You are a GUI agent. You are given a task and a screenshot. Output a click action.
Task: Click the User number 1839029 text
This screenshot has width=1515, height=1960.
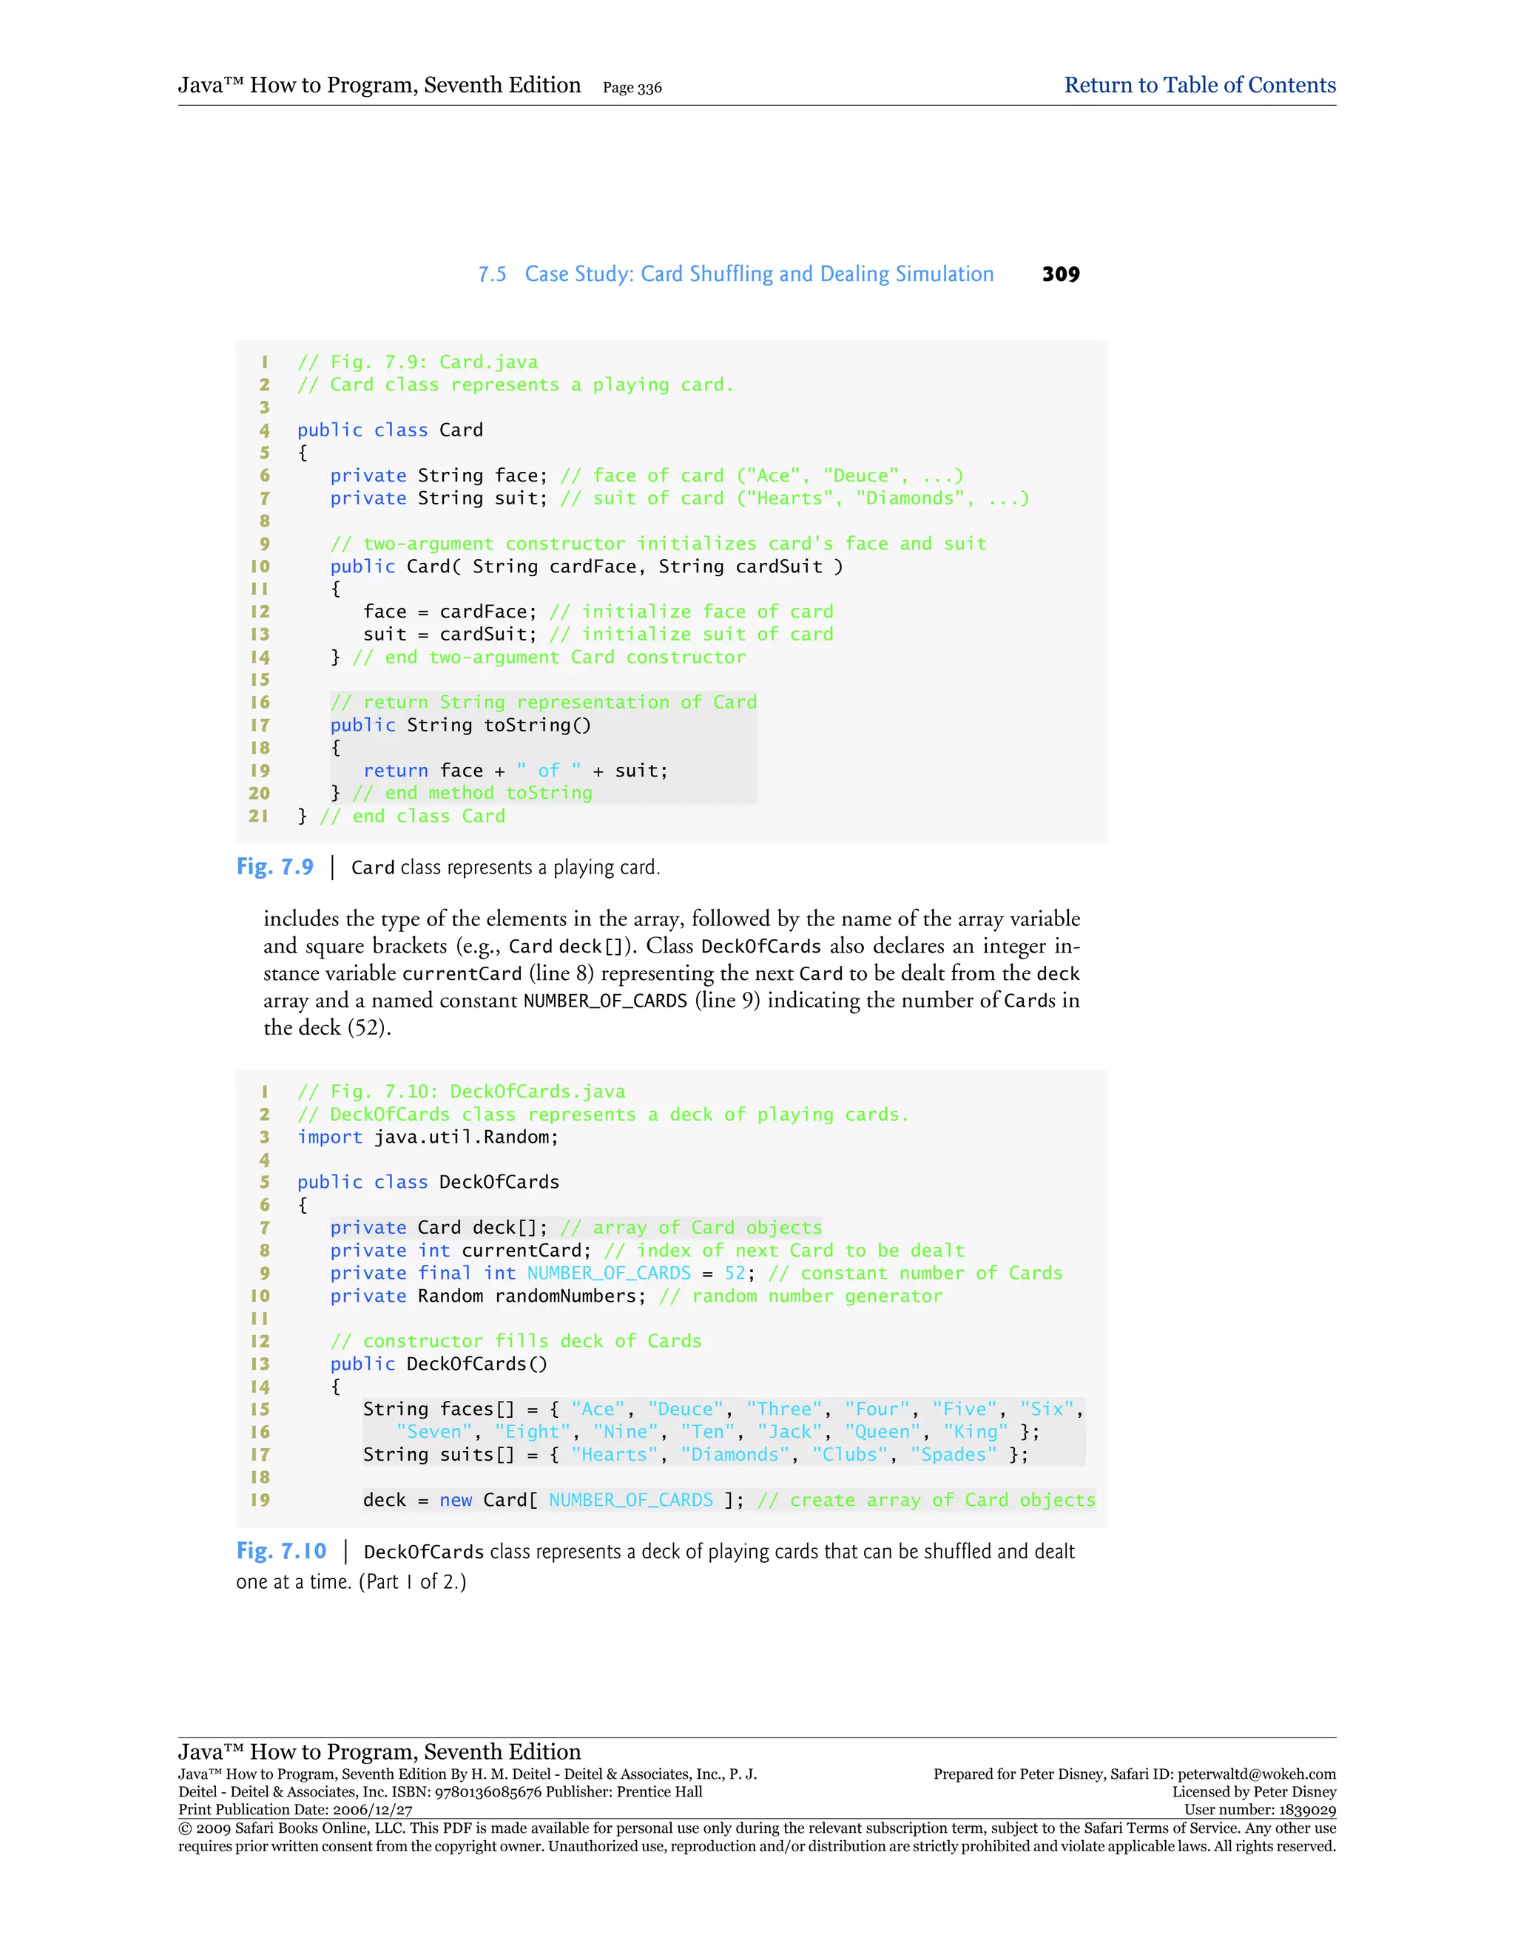tap(1259, 1810)
